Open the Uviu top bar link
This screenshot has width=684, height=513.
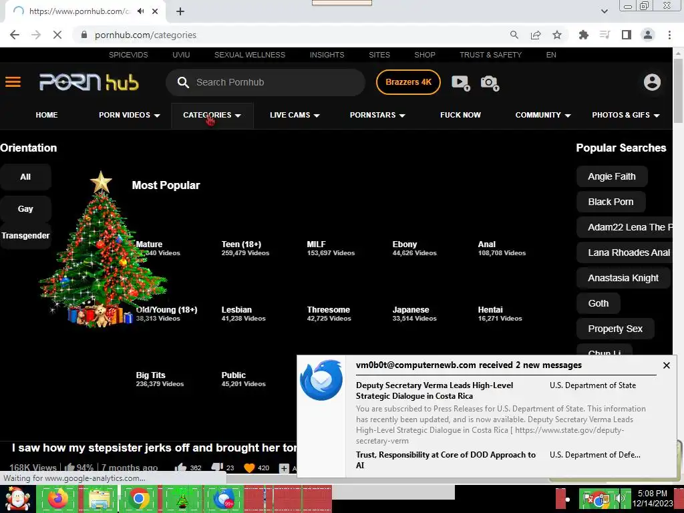point(181,55)
